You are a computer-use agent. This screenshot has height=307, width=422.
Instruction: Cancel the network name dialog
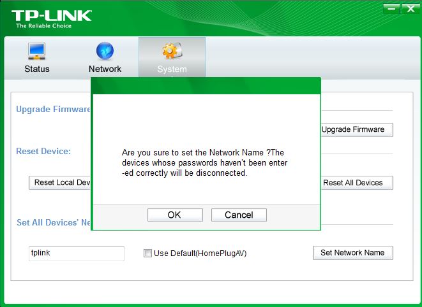pyautogui.click(x=239, y=215)
